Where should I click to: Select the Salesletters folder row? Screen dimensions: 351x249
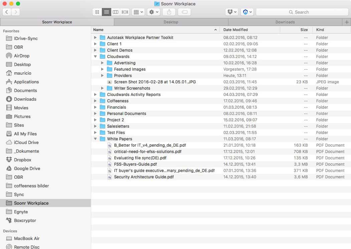pos(221,126)
